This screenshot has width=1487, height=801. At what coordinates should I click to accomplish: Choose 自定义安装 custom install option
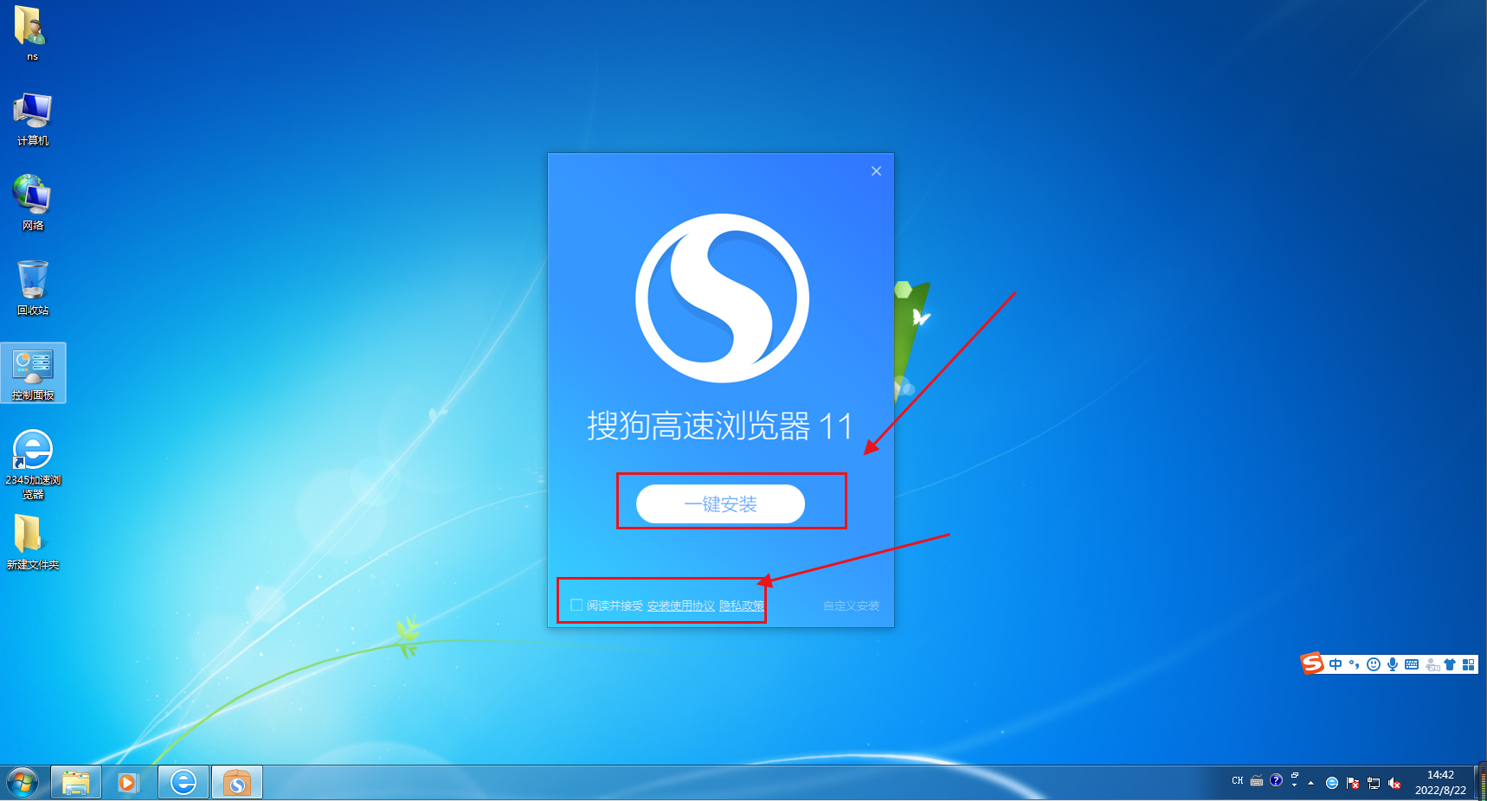851,606
